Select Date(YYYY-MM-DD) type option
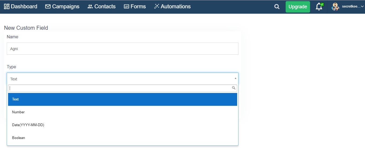 (x=122, y=125)
